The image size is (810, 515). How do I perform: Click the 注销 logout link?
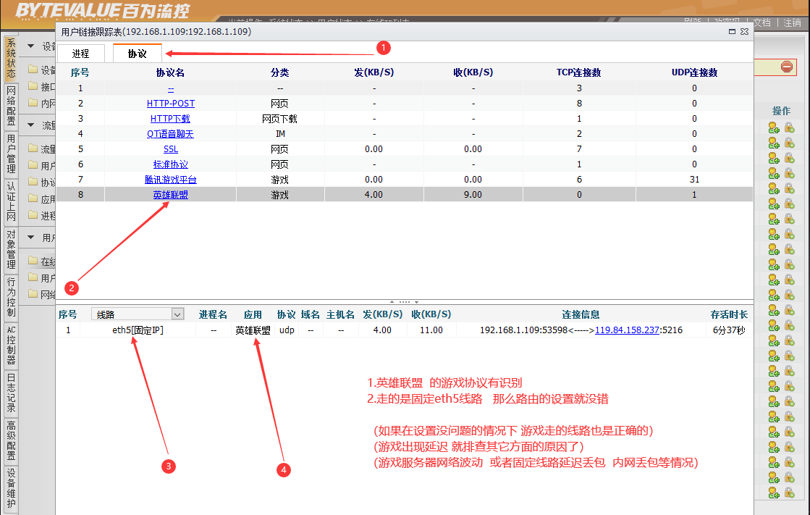tap(792, 22)
